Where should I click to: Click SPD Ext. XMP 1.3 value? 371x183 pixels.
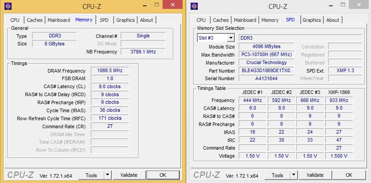coord(345,70)
